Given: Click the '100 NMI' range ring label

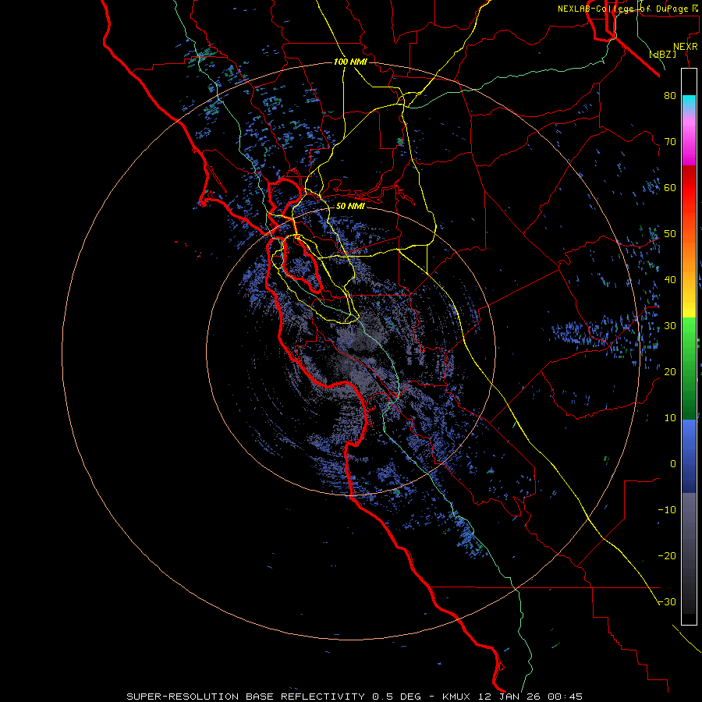Looking at the screenshot, I should [x=350, y=62].
